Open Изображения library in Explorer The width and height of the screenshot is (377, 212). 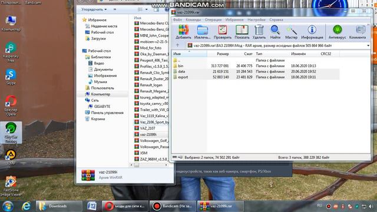(105, 75)
